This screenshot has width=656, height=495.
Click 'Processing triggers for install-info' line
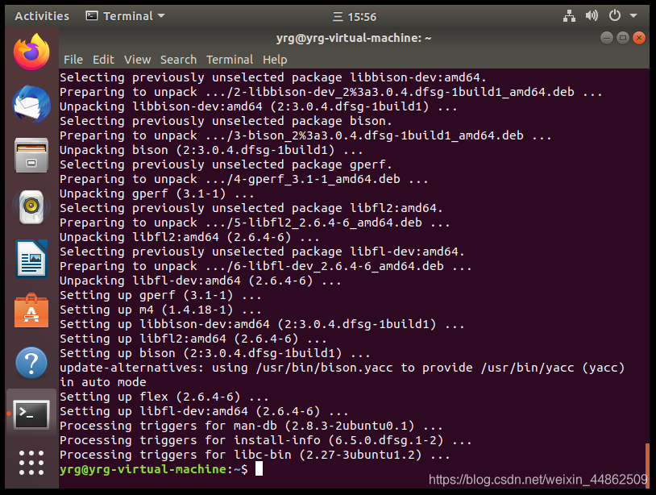[x=266, y=440]
